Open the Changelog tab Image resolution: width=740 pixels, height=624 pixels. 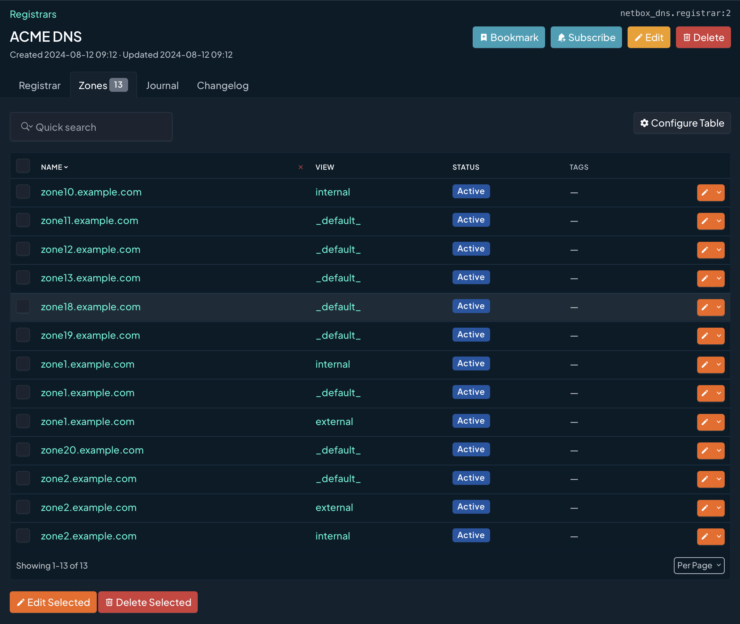(223, 86)
